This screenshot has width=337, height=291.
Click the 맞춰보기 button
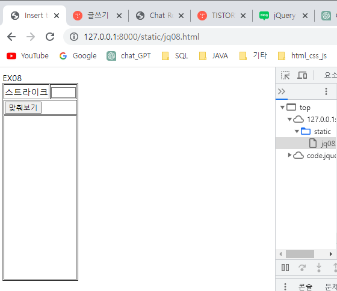pos(23,108)
